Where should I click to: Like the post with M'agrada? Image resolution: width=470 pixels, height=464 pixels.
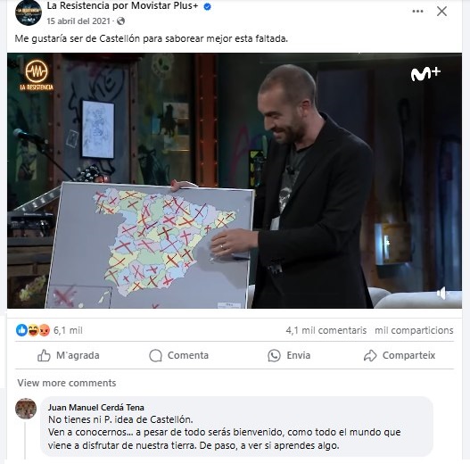[x=69, y=355]
